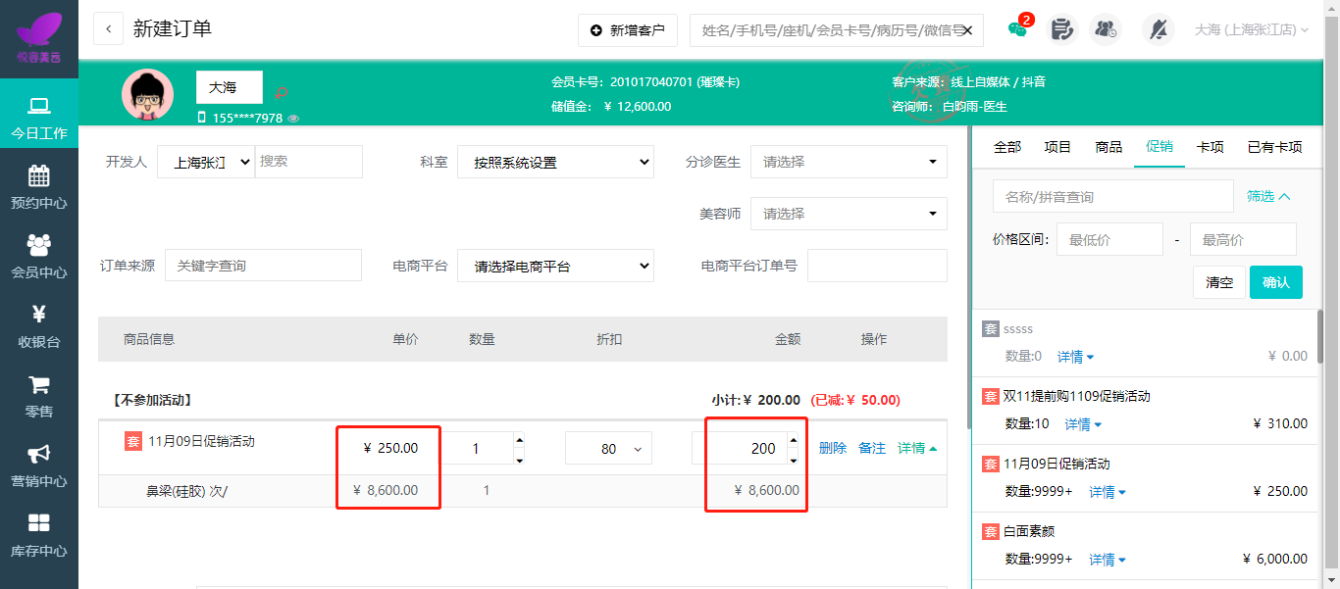Screen dimensions: 1340x589
Task: Click the 套 icon next to 白面素颜
Action: tap(991, 531)
